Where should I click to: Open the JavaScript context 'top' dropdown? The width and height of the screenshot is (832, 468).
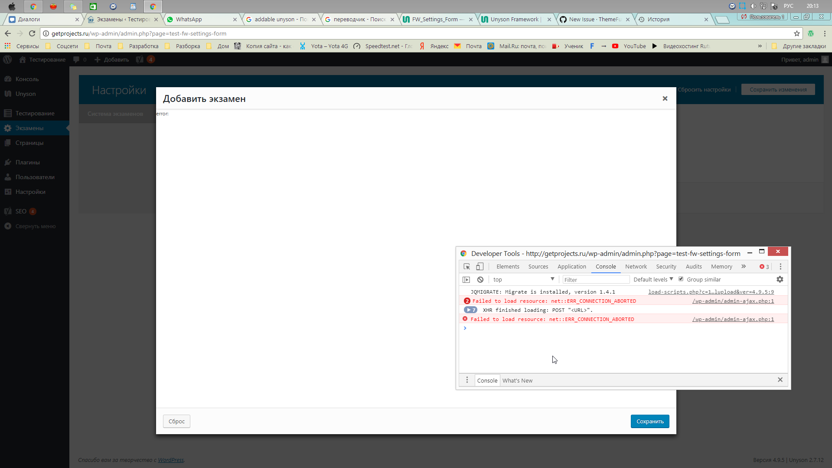click(523, 279)
